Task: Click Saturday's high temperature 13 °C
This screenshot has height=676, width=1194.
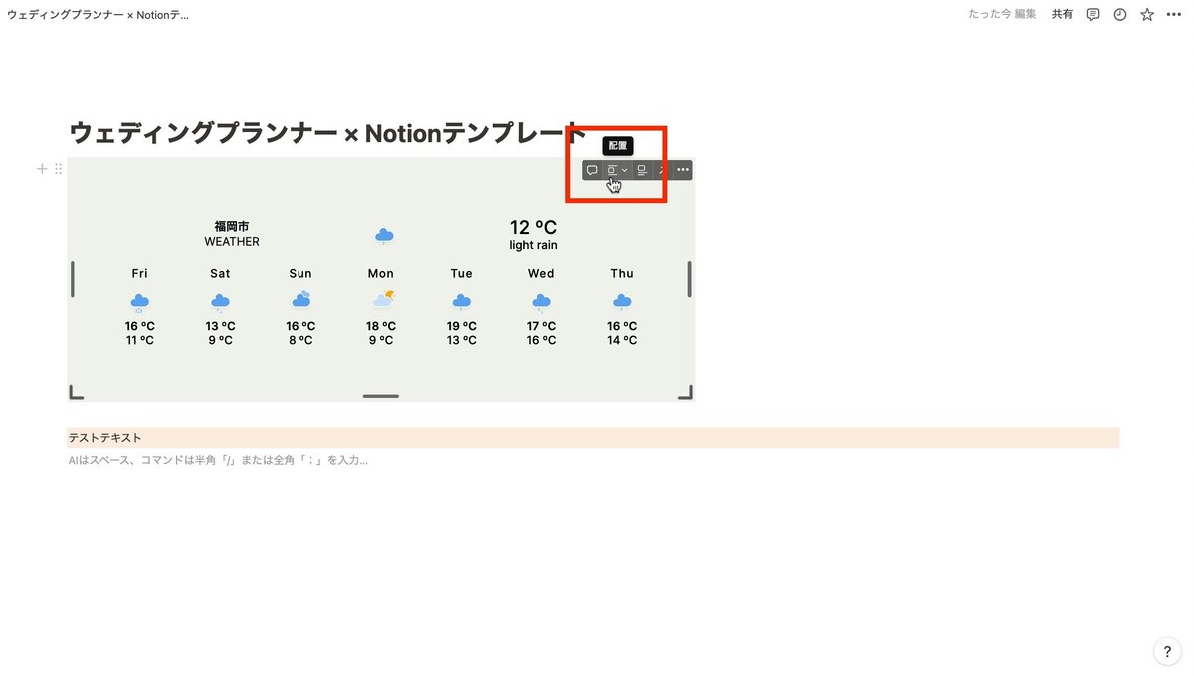Action: pos(221,326)
